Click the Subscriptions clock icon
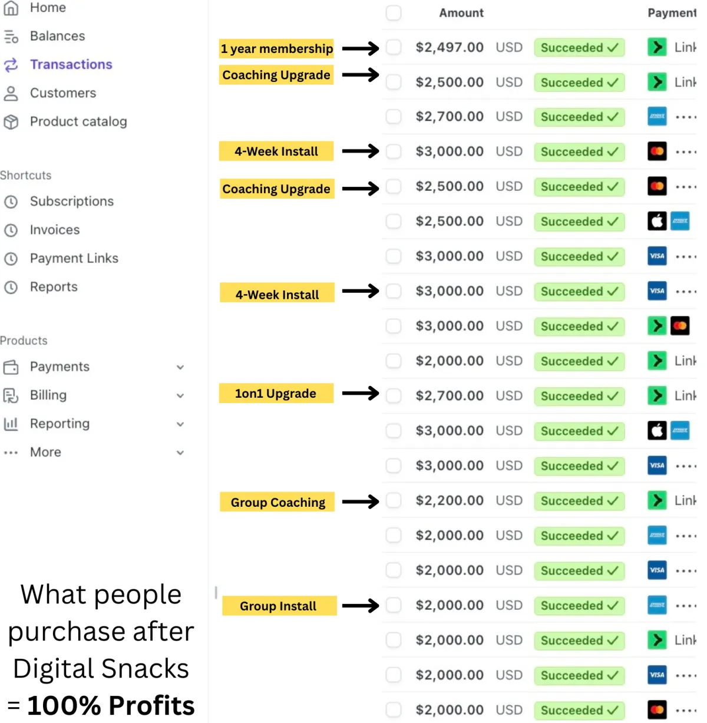707x723 pixels. tap(11, 202)
